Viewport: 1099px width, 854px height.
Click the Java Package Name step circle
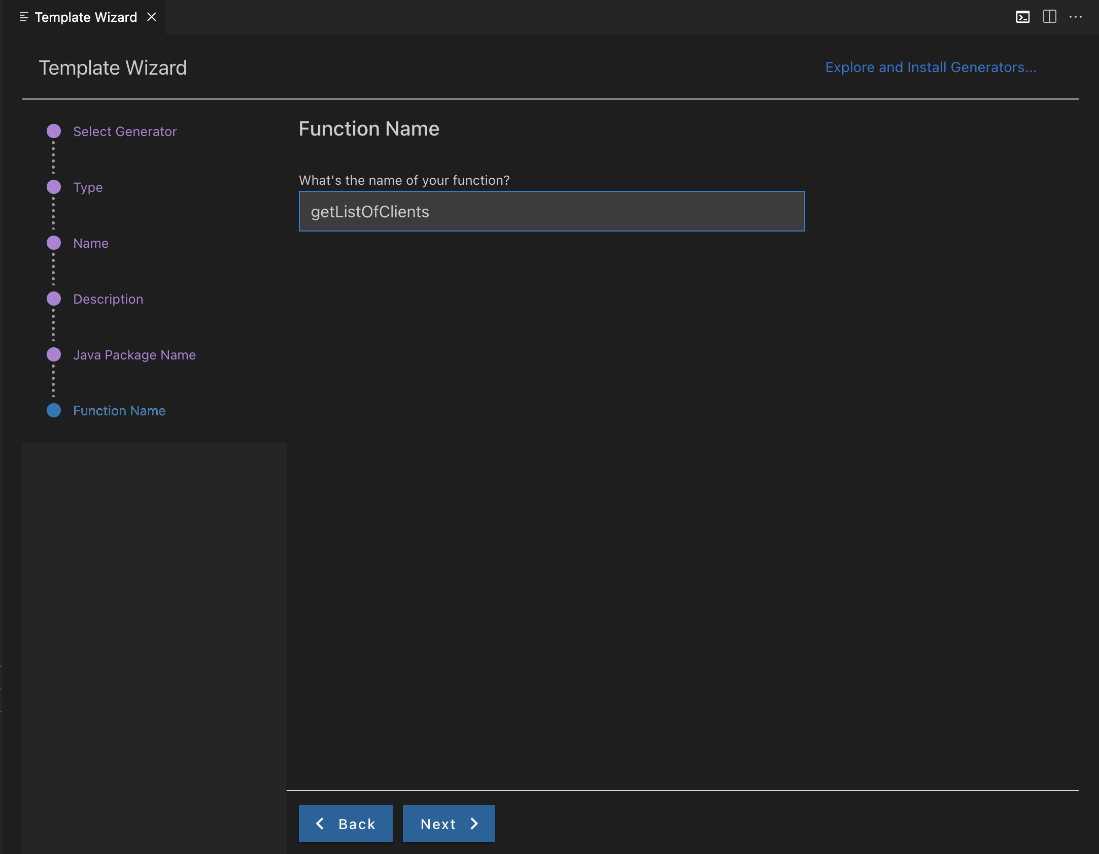click(x=54, y=354)
